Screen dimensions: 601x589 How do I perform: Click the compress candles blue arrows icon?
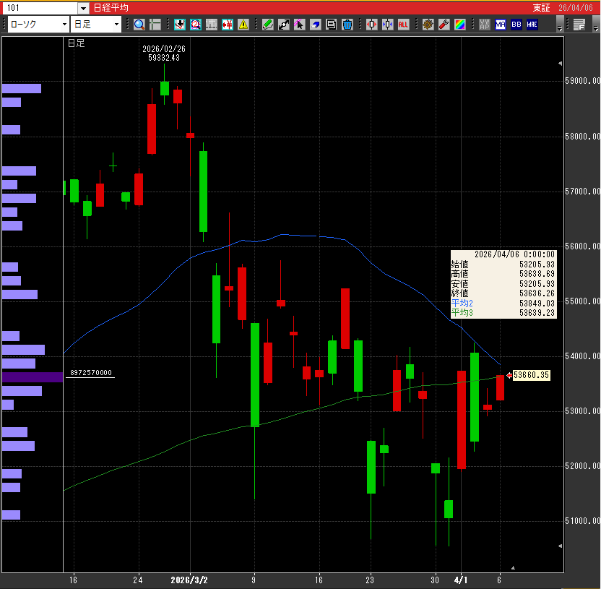click(x=387, y=25)
